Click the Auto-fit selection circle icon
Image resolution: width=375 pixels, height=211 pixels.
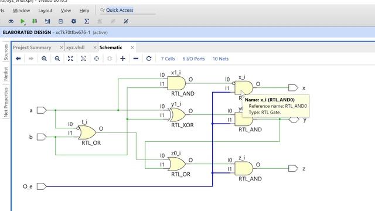click(96, 59)
